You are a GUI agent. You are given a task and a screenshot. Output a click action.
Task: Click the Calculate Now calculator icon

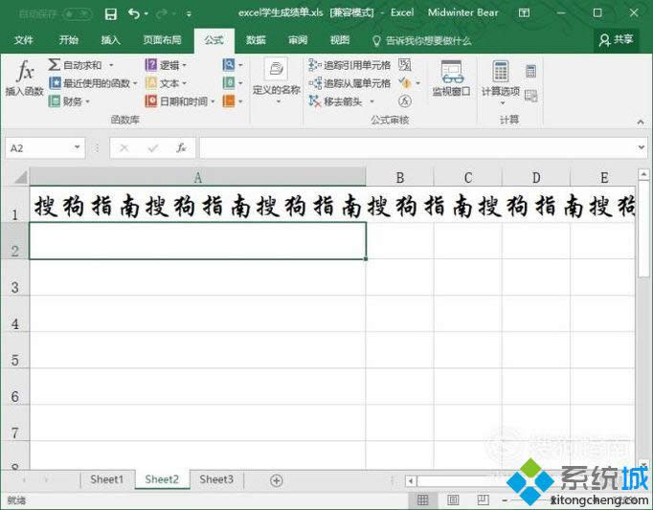(x=530, y=71)
